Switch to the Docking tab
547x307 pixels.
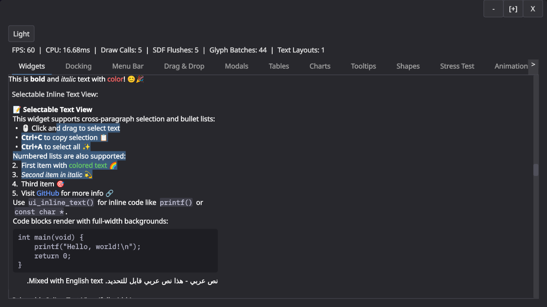pos(78,66)
